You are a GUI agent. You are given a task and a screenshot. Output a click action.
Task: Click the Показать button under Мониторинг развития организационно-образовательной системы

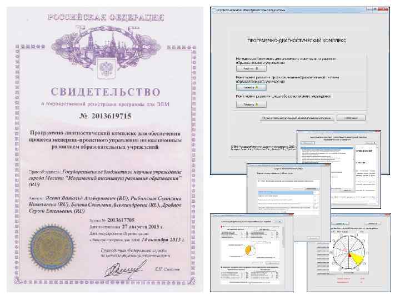(x=251, y=87)
